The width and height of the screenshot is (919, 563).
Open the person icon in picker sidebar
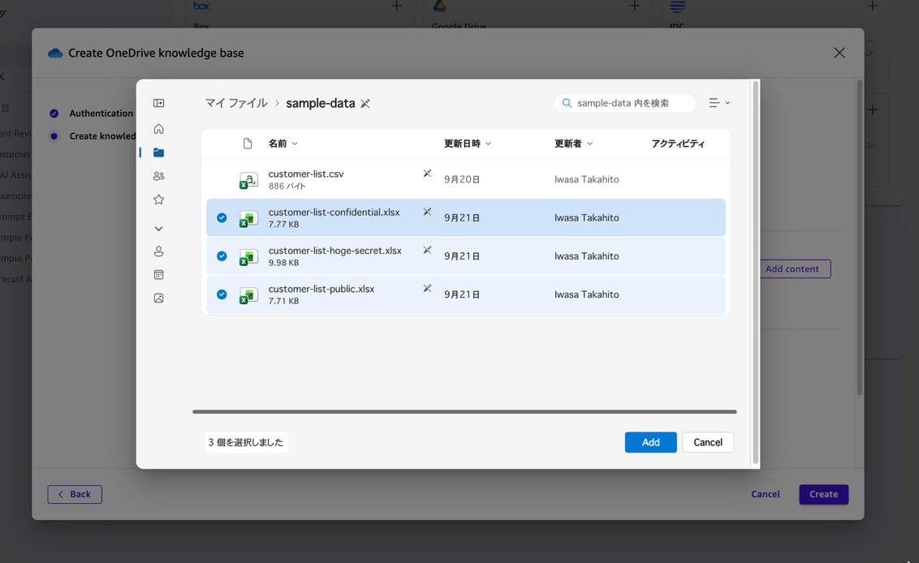point(158,251)
